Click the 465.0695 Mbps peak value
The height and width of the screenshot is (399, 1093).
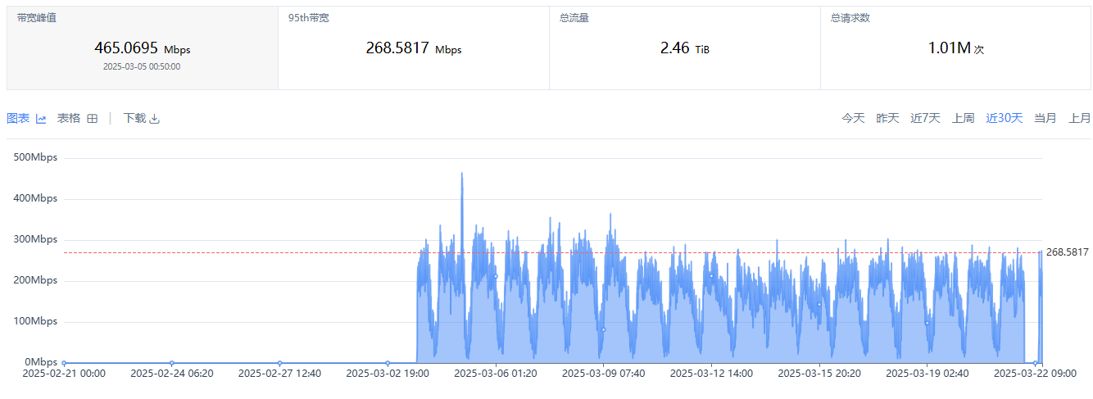click(143, 48)
